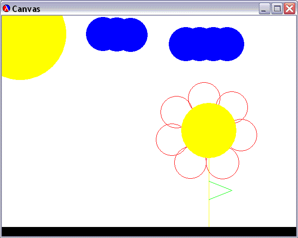Image resolution: width=298 pixels, height=238 pixels.
Task: Click the yellow flower stem below the leaf
Action: click(209, 214)
